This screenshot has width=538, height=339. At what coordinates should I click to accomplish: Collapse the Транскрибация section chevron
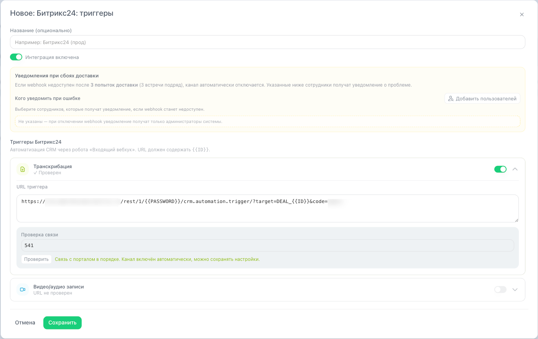(515, 169)
